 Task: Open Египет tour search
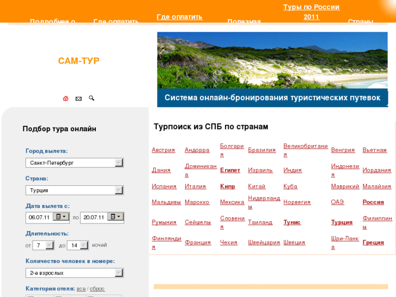(x=230, y=170)
